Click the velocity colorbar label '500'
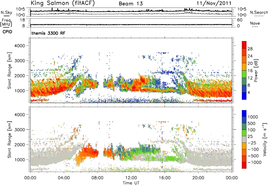Image resolution: width=268 pixels, height=185 pixels. 252,123
